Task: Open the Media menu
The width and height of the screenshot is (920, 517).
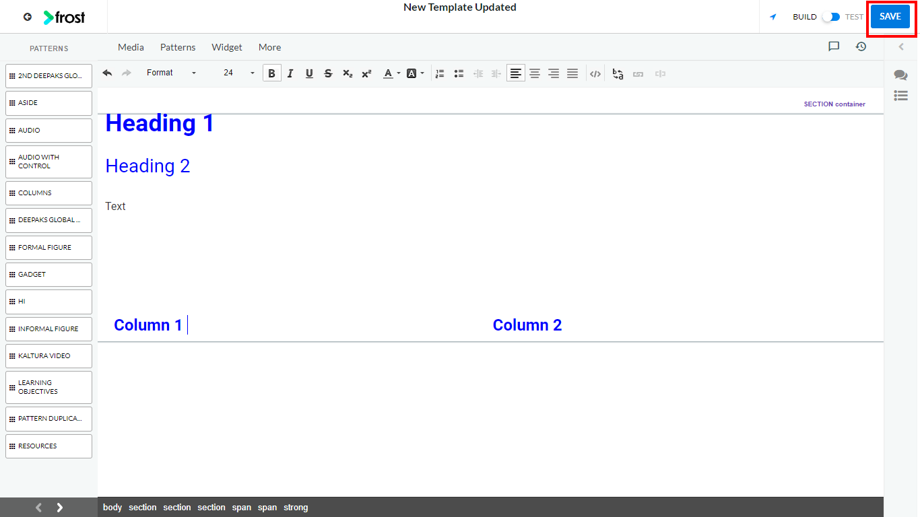Action: tap(131, 47)
